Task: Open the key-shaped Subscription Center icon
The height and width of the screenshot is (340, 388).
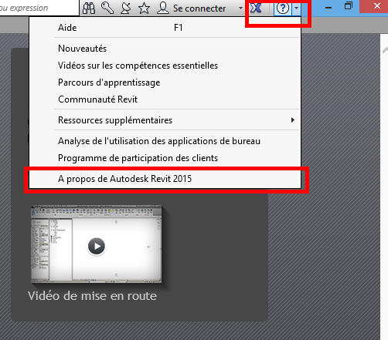Action: pos(107,8)
